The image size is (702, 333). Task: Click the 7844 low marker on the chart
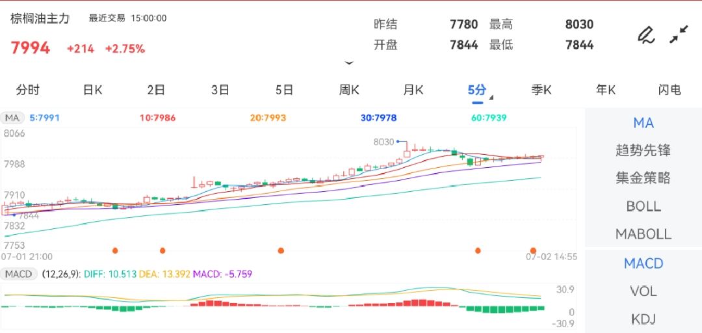click(29, 215)
